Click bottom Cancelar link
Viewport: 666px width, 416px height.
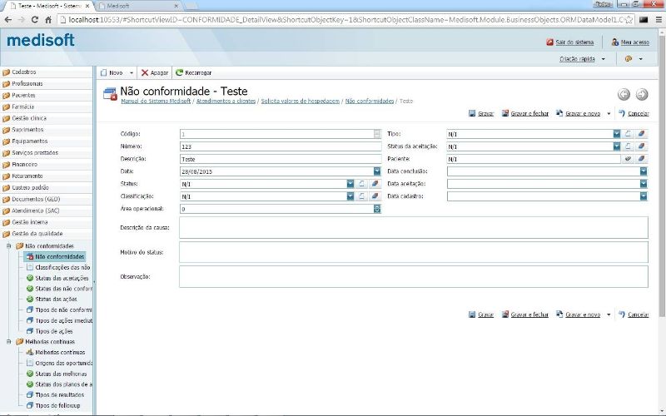tap(634, 314)
